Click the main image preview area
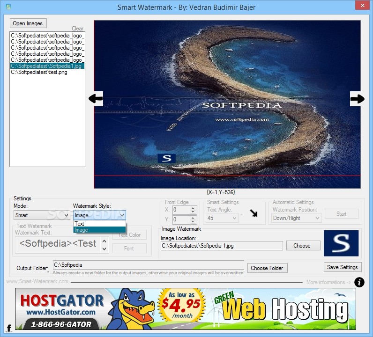Viewport: 373px width, 337px height. tap(227, 104)
